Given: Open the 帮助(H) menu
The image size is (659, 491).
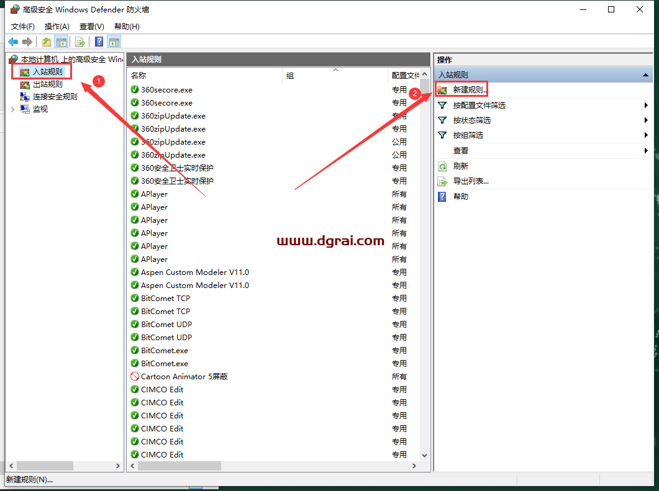Looking at the screenshot, I should [127, 27].
